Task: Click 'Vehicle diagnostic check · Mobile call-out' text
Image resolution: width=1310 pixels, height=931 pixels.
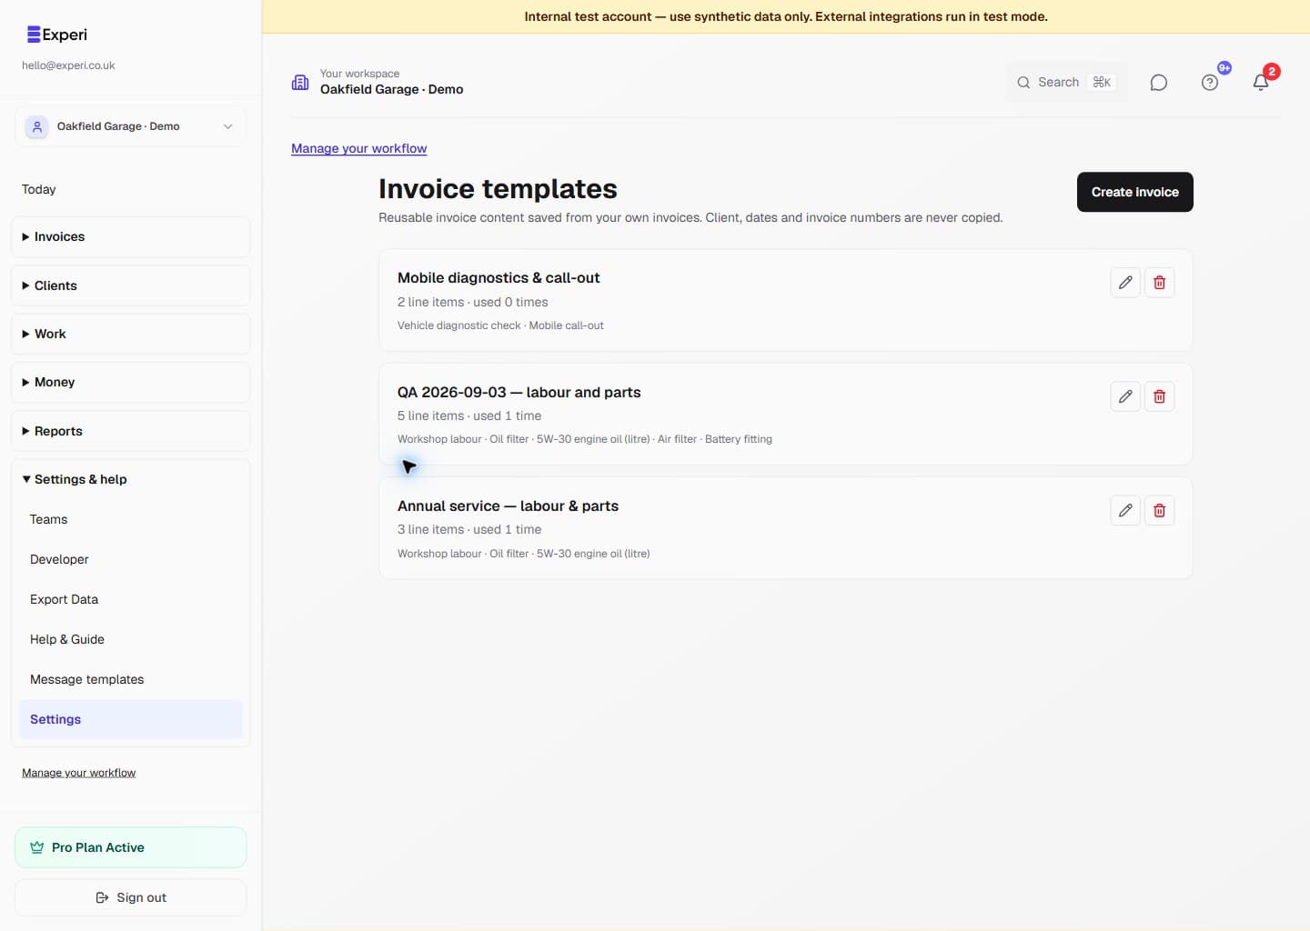Action: click(x=500, y=325)
